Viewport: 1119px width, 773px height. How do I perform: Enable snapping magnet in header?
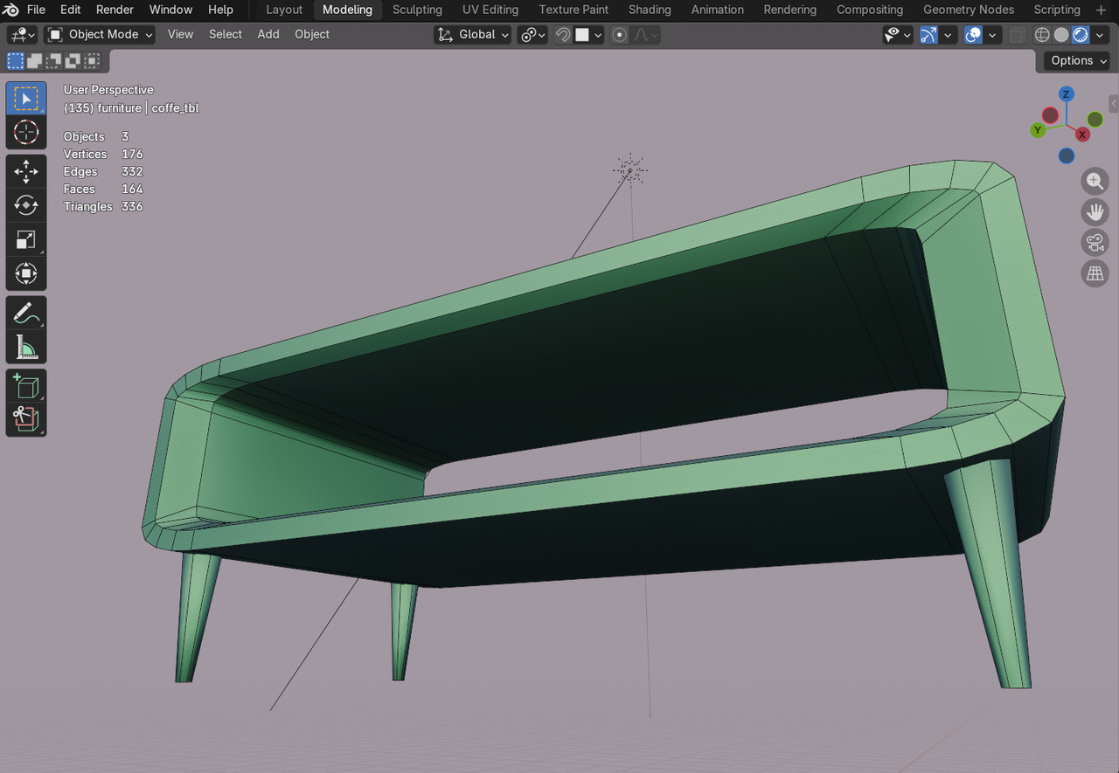pyautogui.click(x=564, y=35)
